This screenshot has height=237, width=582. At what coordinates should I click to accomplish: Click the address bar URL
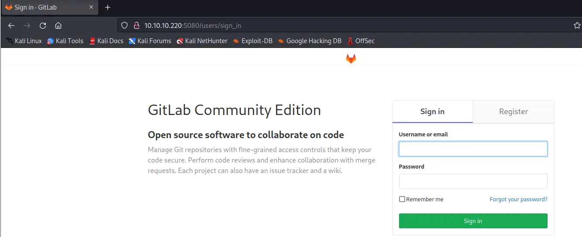pyautogui.click(x=193, y=25)
